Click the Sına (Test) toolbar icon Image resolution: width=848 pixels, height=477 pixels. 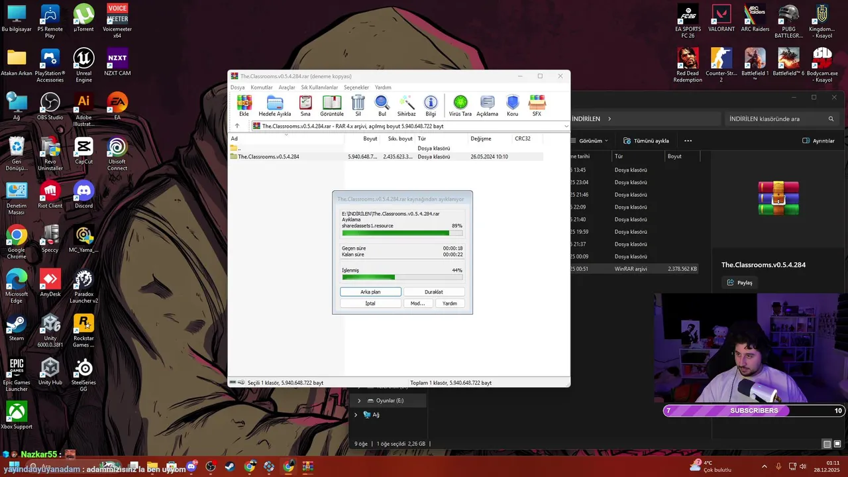(x=305, y=105)
